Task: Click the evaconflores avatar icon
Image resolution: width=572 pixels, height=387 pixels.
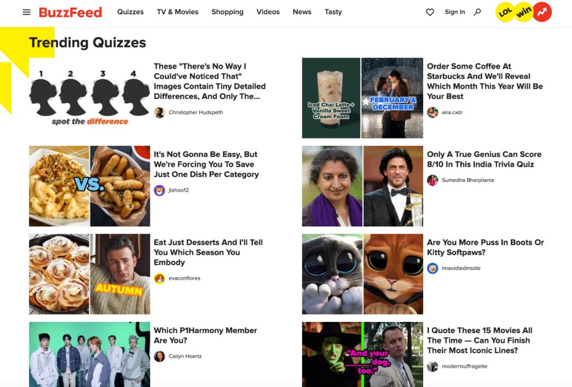Action: [159, 278]
